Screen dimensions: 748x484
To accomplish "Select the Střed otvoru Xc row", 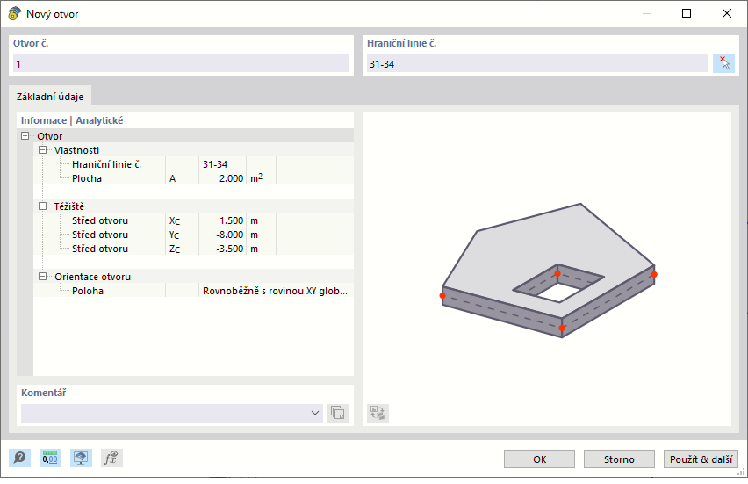I will click(x=194, y=220).
